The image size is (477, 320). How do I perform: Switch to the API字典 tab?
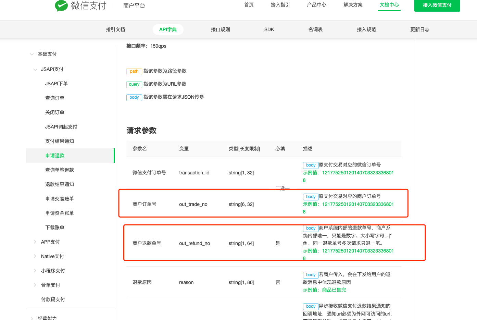pos(168,29)
